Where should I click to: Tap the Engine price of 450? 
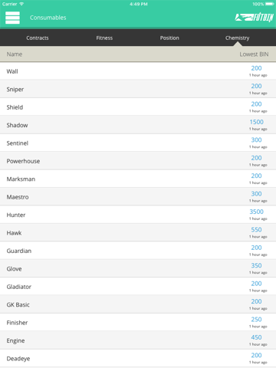[256, 337]
